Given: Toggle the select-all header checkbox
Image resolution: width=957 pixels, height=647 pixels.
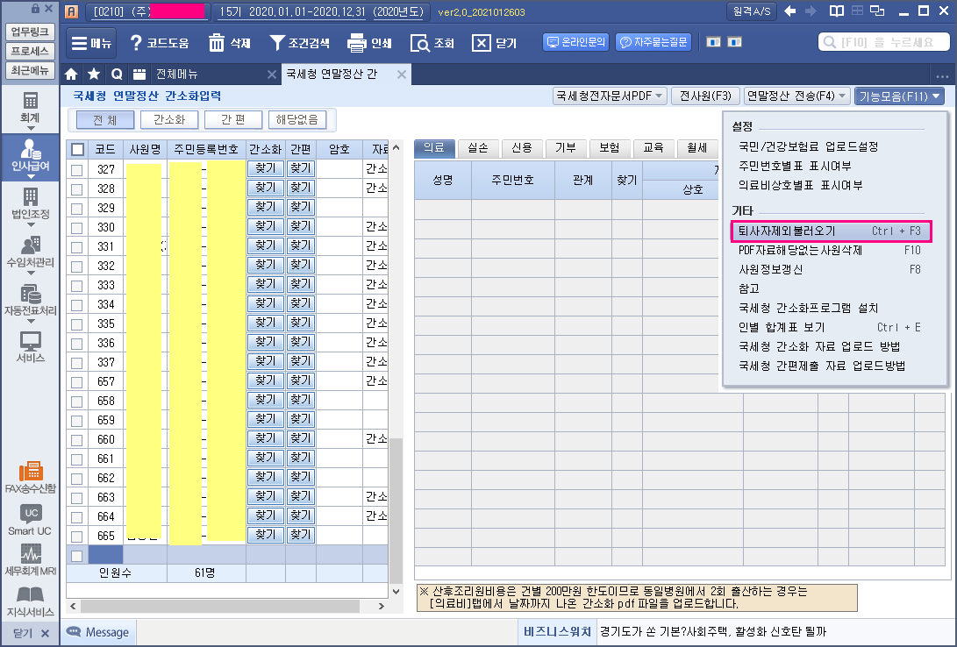Looking at the screenshot, I should (77, 149).
